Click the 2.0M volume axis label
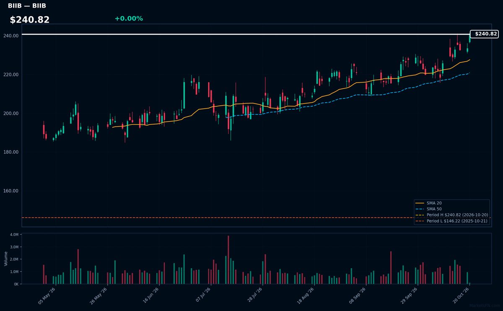 pos(14,259)
